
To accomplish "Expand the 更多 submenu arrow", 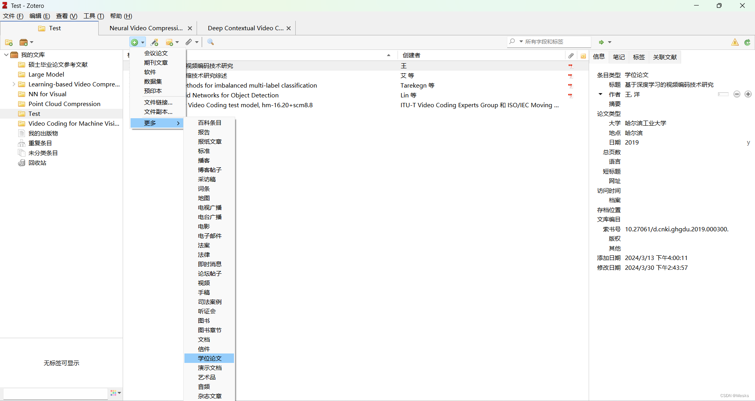I will (179, 123).
